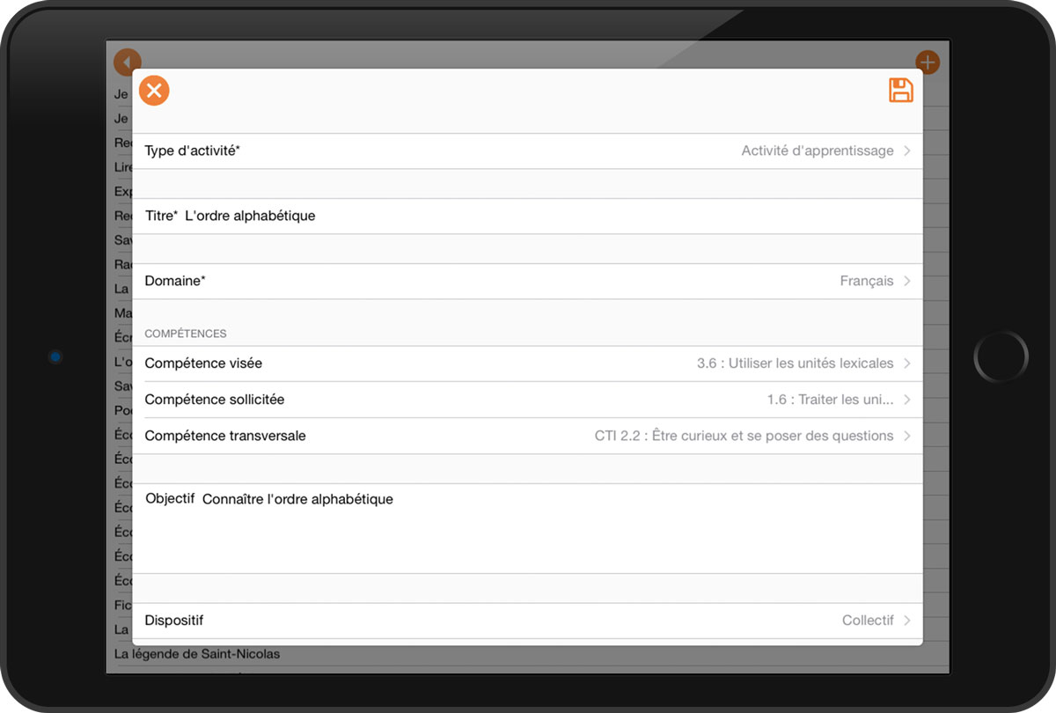The width and height of the screenshot is (1056, 713).
Task: Tap the back arrow behind the form
Action: click(x=128, y=62)
